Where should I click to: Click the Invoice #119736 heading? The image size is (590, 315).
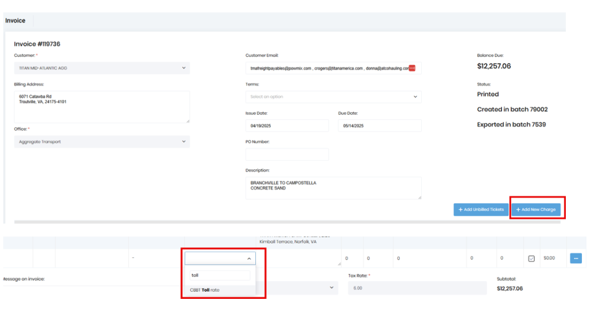(x=37, y=44)
